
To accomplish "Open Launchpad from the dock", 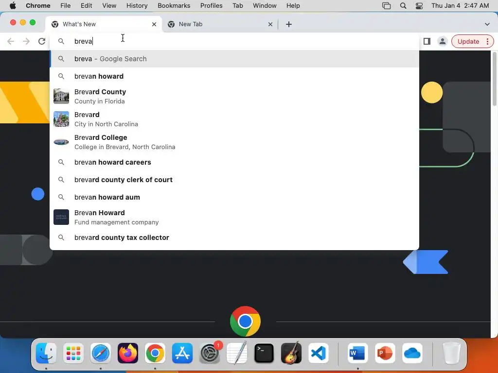I will tap(73, 353).
